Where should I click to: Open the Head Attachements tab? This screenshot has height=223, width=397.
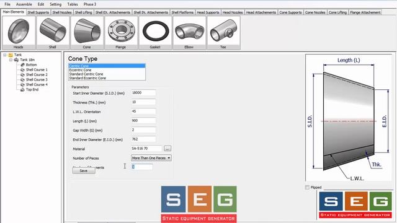click(261, 12)
